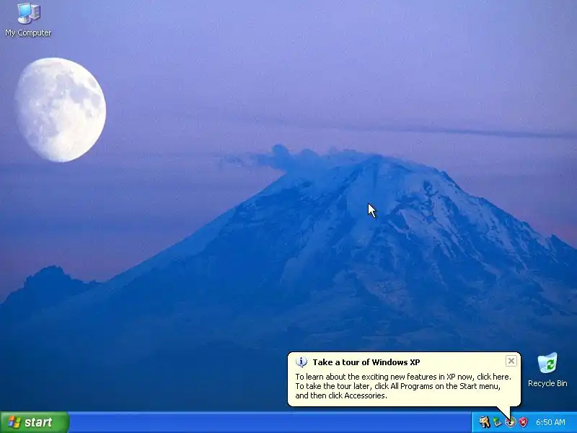This screenshot has height=433, width=577.
Task: Click the tour balloon message text
Action: point(403,386)
